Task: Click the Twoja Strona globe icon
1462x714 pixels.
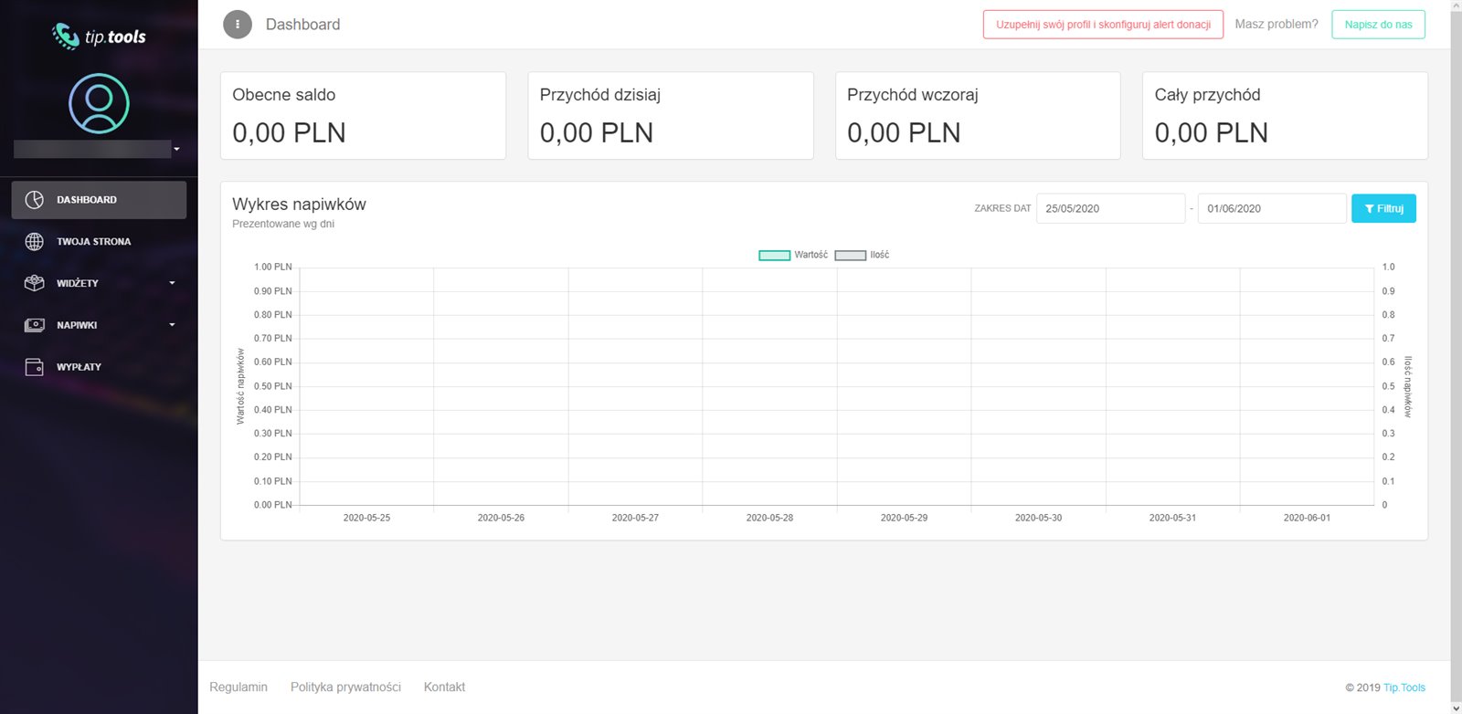Action: click(x=35, y=242)
